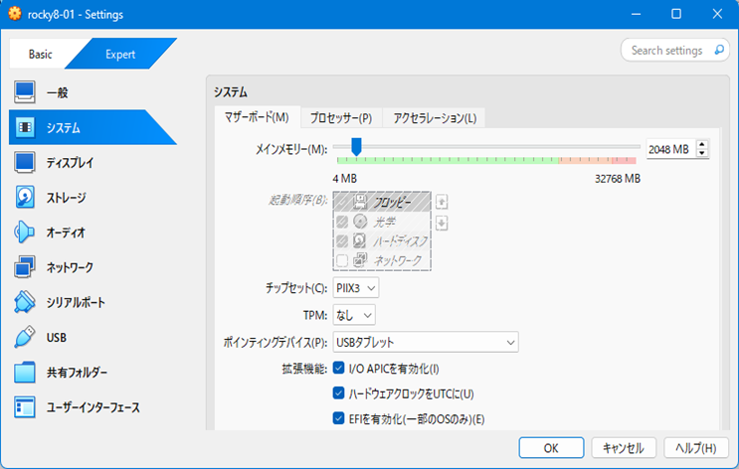Click the キャンセル button
The height and width of the screenshot is (469, 739).
click(x=624, y=447)
